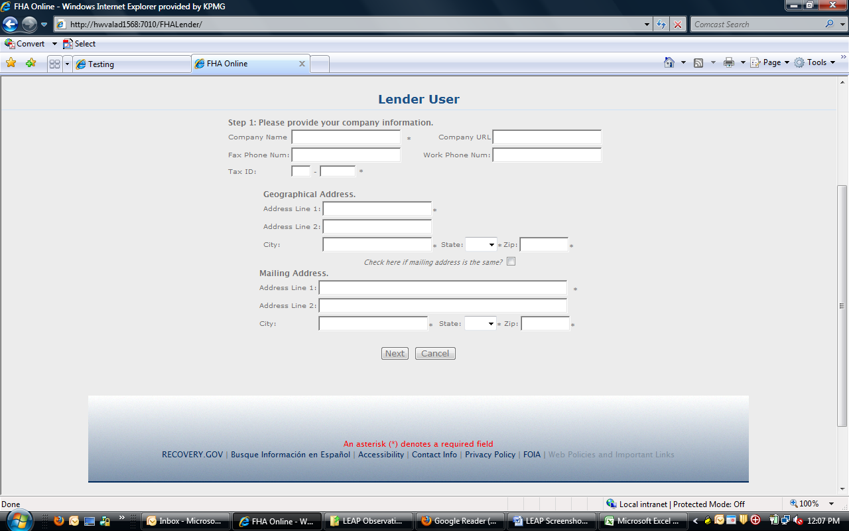Click the Refresh page icon
This screenshot has width=849, height=531.
pos(661,25)
